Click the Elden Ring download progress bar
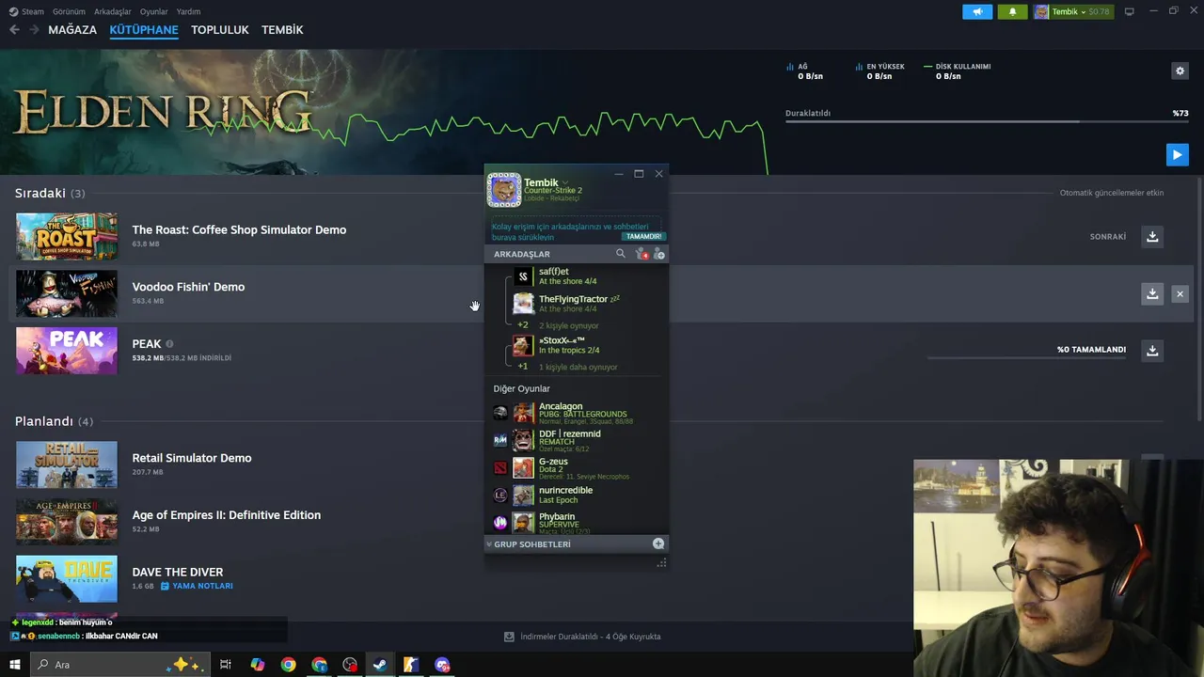The height and width of the screenshot is (677, 1204). (987, 122)
